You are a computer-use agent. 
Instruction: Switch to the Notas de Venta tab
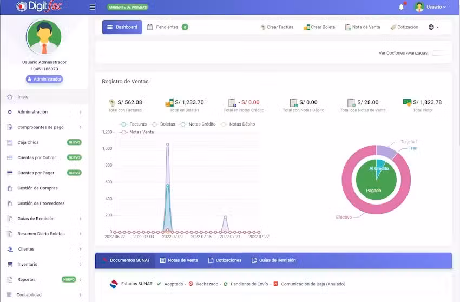pos(179,260)
